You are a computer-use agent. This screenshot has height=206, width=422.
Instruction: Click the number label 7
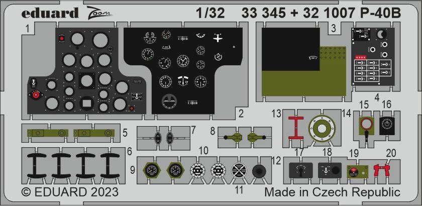[x=193, y=130]
